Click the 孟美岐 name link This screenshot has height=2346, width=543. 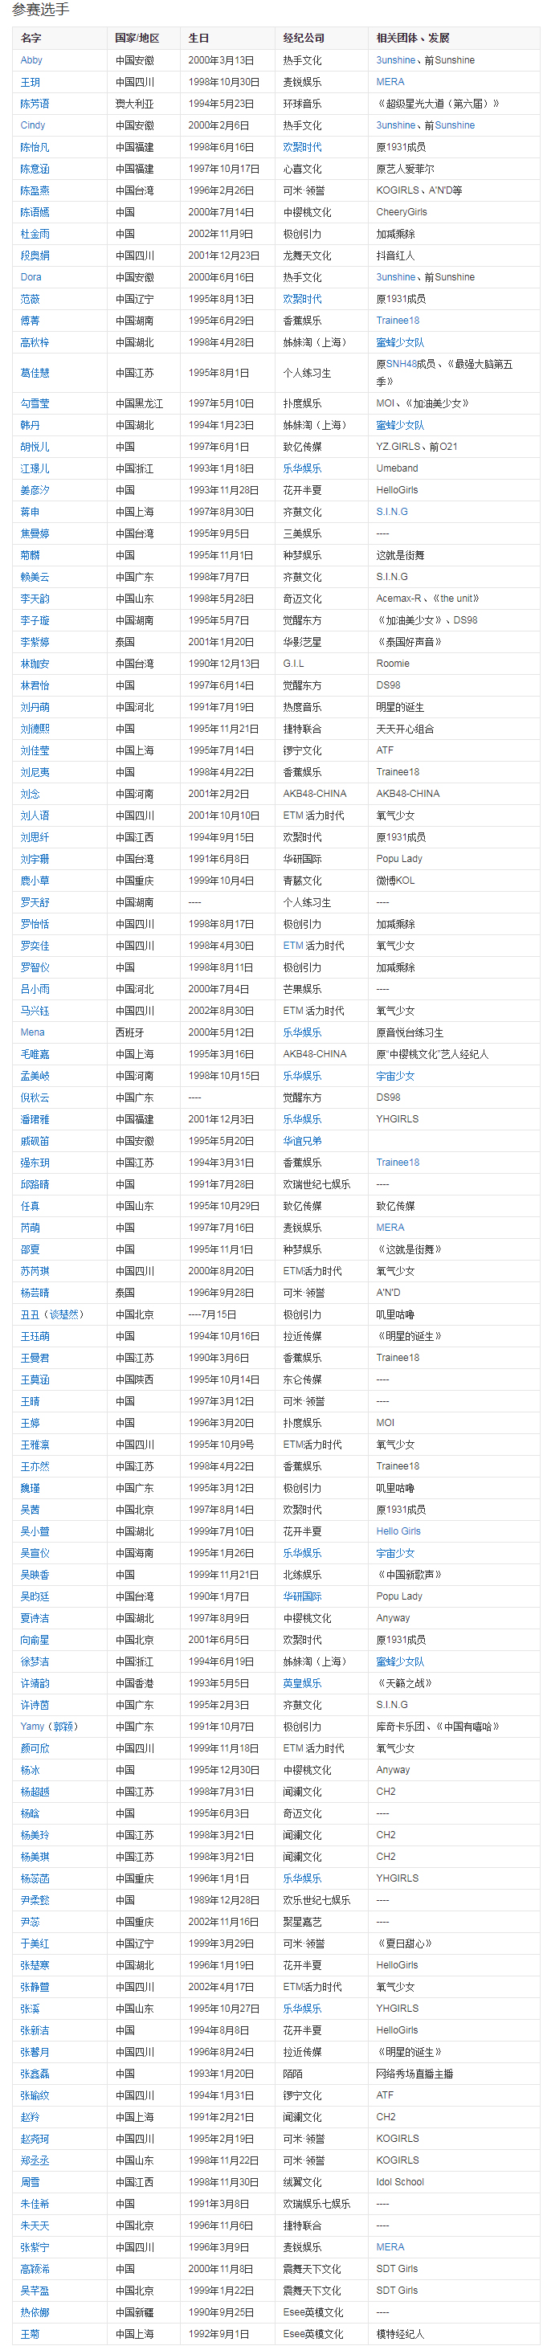click(x=35, y=1076)
